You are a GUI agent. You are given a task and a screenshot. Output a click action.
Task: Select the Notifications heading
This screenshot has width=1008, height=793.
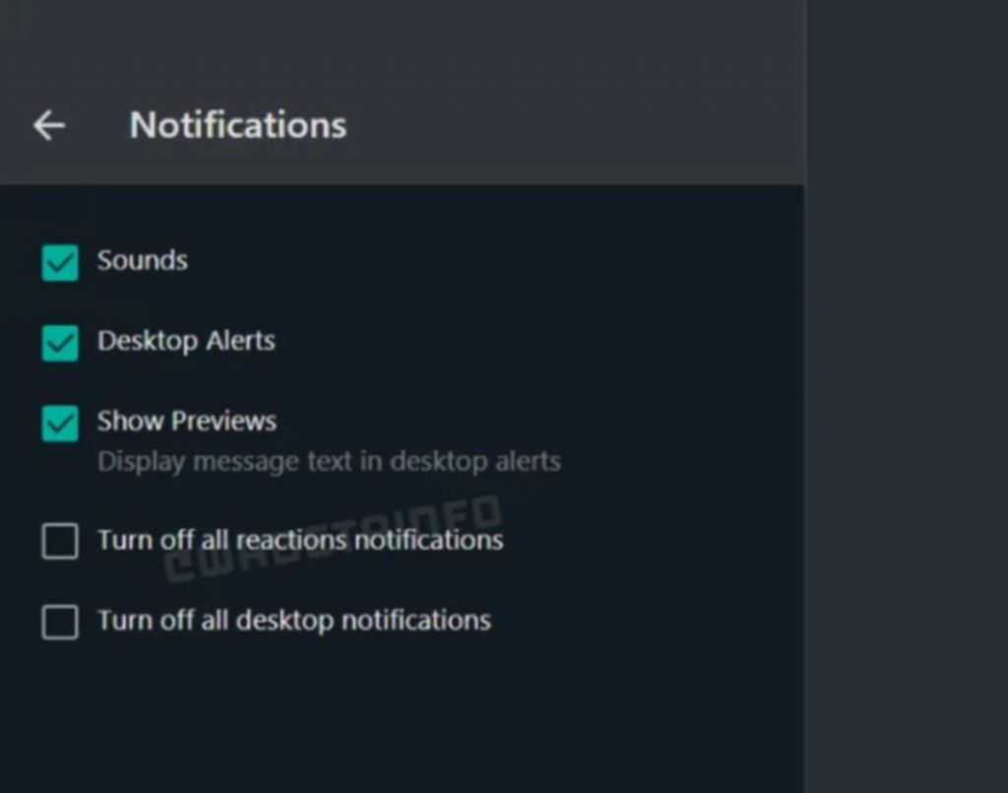click(x=236, y=124)
